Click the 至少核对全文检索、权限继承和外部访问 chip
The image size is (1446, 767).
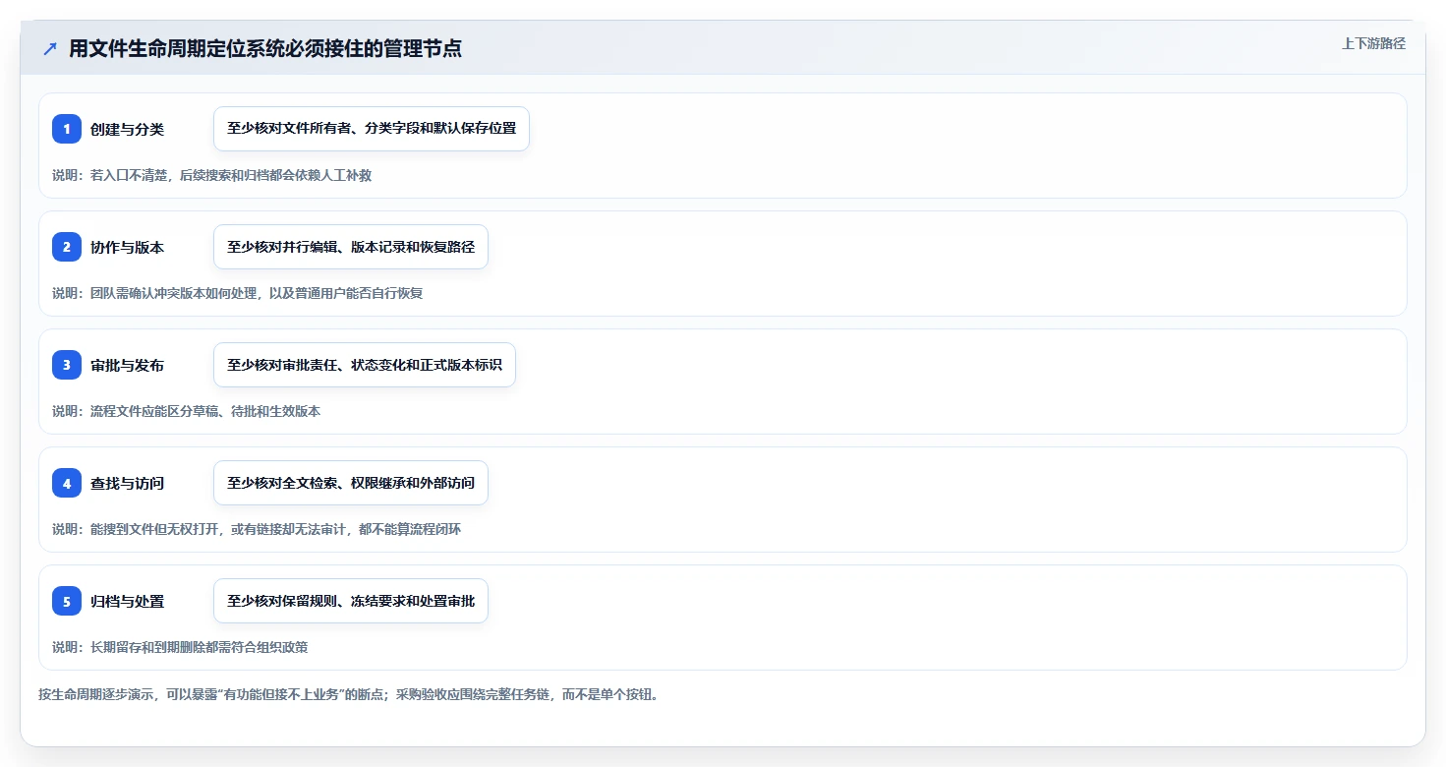pos(351,483)
